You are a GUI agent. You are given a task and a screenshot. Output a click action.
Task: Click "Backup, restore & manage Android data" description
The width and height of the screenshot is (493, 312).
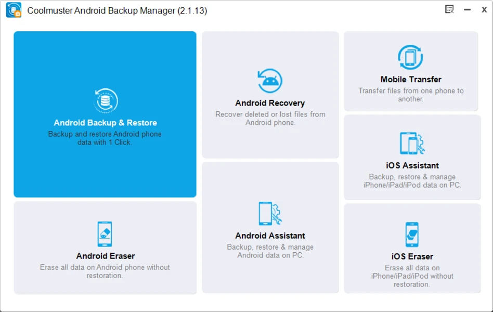tap(270, 251)
